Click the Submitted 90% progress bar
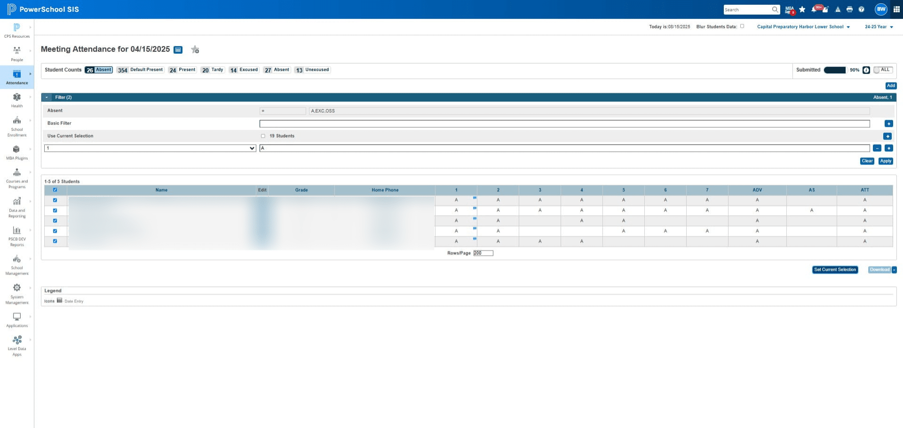 835,70
